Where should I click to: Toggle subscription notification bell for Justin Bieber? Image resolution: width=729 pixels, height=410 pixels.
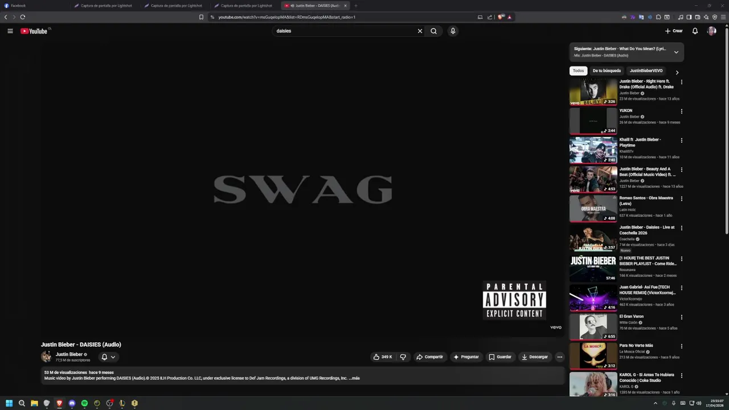[x=108, y=357]
